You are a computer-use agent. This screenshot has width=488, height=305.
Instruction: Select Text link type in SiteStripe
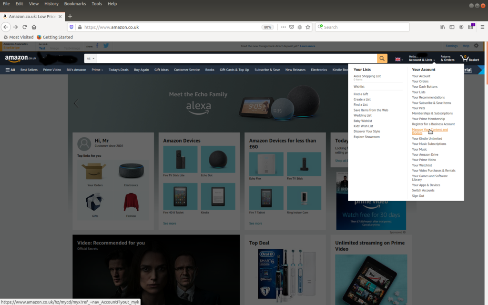click(x=42, y=48)
